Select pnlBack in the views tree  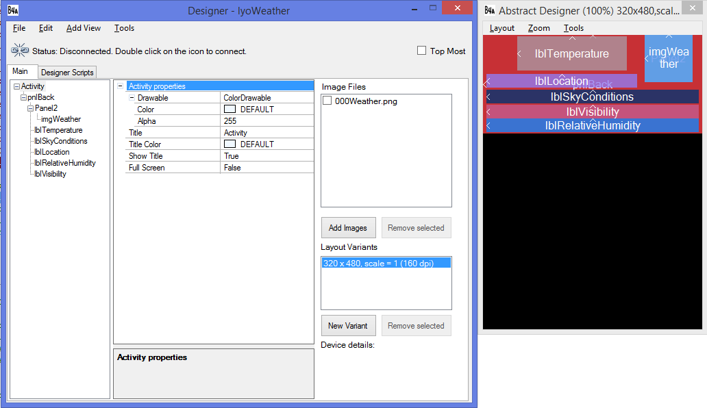point(40,97)
